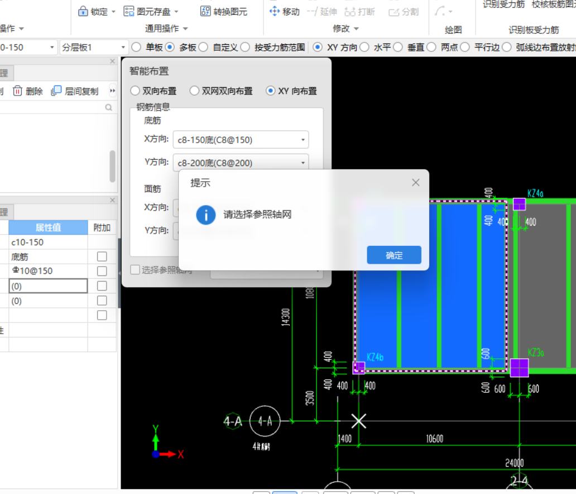Viewport: 576px width, 494px height.
Task: Click the search magnifier icon
Action: coord(108,107)
